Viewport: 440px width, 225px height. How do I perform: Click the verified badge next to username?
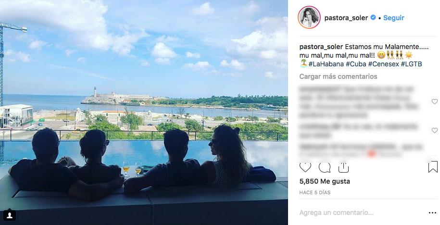[373, 17]
